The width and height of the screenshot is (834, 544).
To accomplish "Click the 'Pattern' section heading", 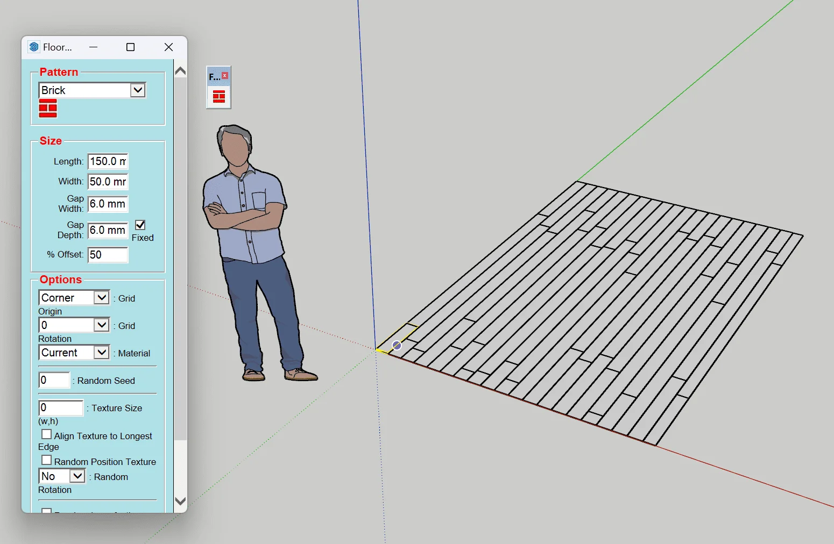I will pyautogui.click(x=59, y=72).
